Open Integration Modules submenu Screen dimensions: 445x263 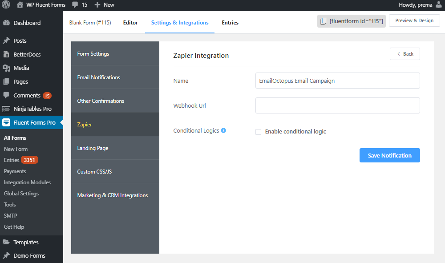27,182
